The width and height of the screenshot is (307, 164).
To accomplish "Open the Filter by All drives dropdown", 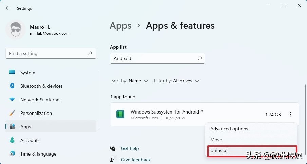I will click(177, 81).
